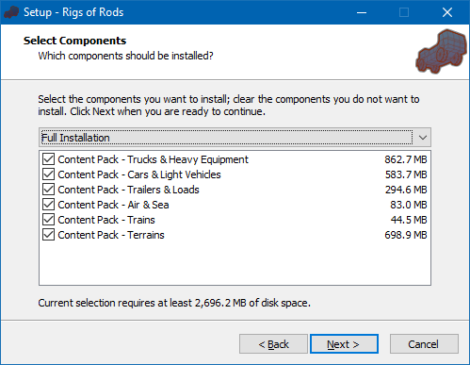Select the 'Content Pack - Air & Sea' label
The height and width of the screenshot is (365, 470).
[113, 205]
